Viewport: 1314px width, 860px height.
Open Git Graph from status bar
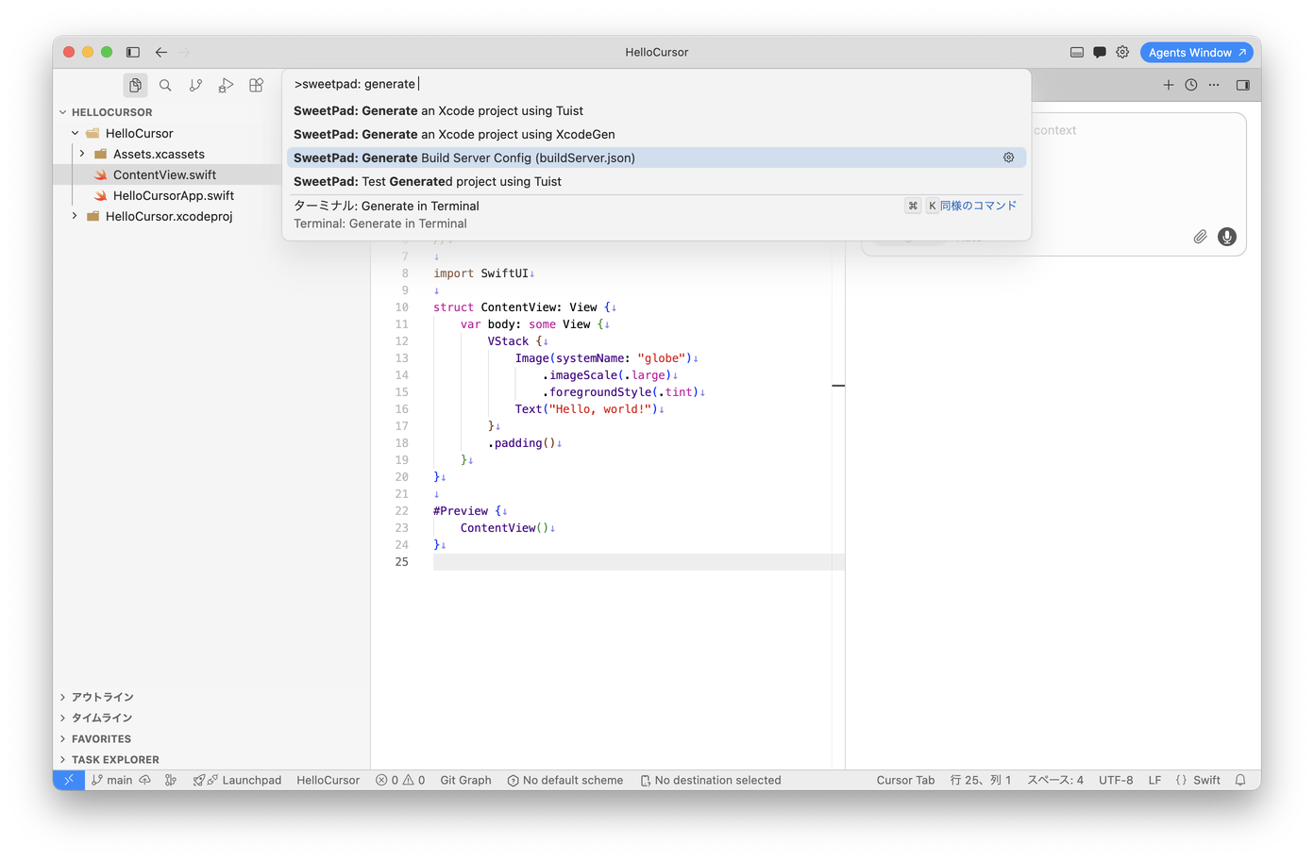465,780
